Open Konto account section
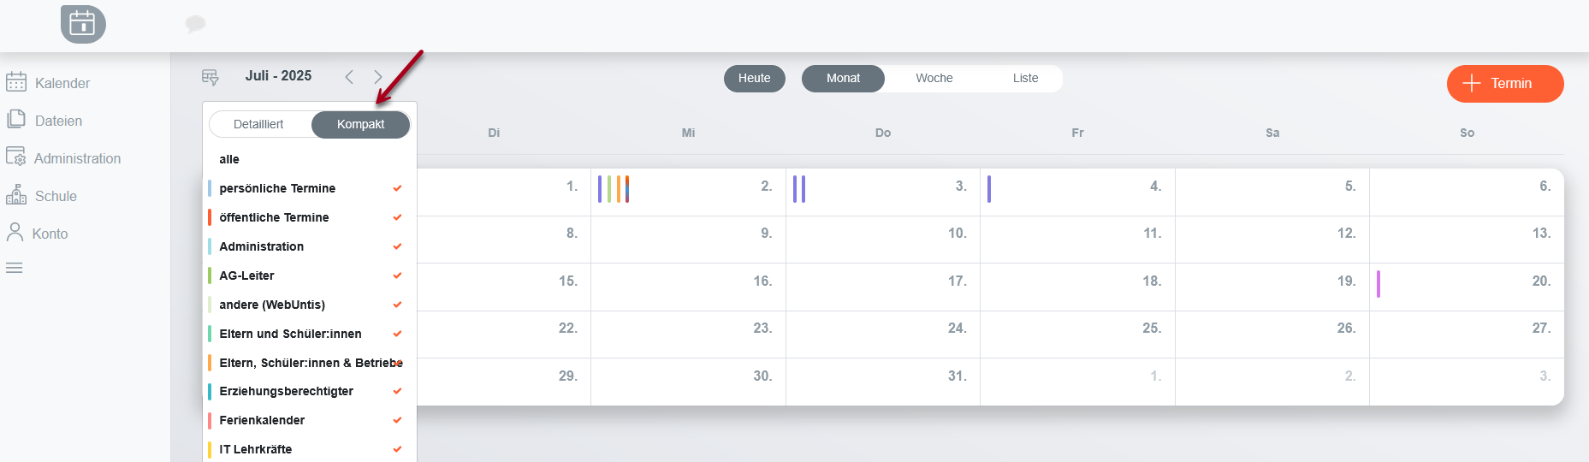Screen dimensions: 1589x462 tap(50, 234)
